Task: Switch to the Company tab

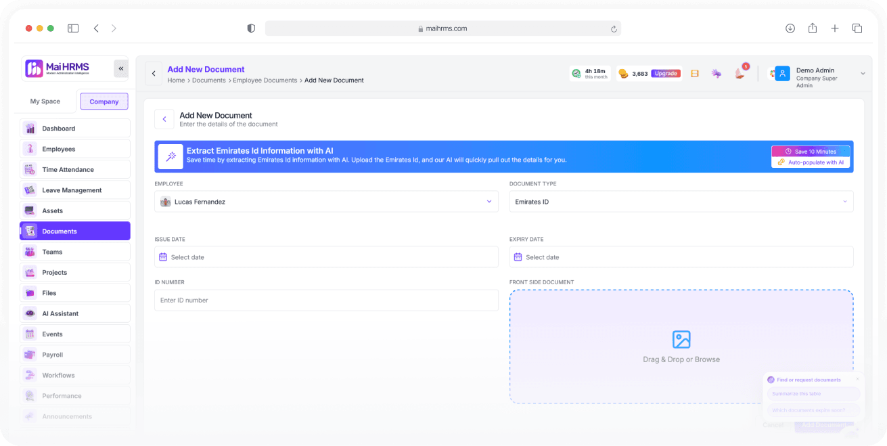Action: click(104, 102)
